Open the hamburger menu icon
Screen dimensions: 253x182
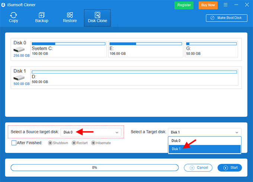225,5
